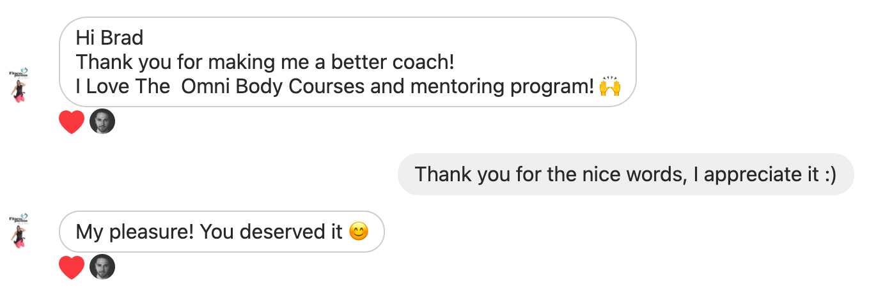Select the "Hi Brad" greeting line
876x291 pixels.
[109, 38]
